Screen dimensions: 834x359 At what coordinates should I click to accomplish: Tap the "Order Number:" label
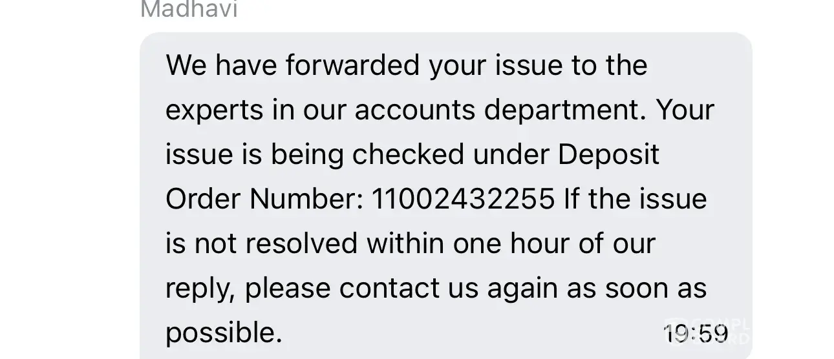(x=264, y=199)
